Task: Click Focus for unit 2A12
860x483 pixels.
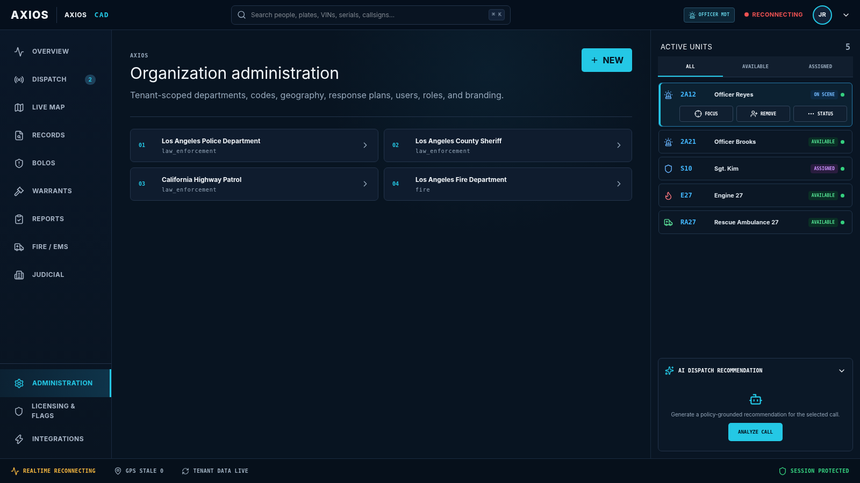Action: 706,114
